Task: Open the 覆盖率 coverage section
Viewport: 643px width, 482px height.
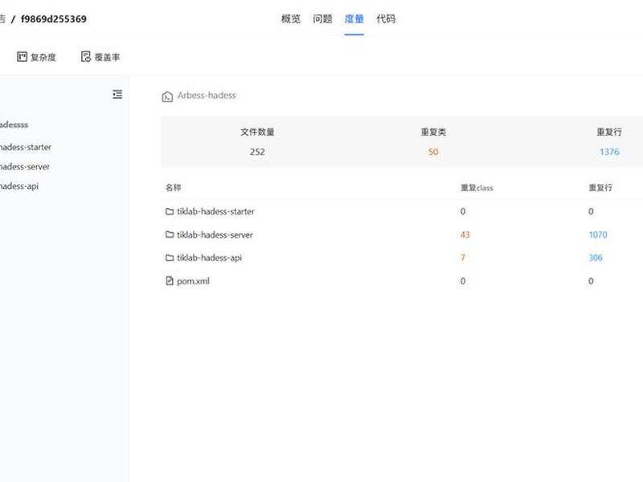Action: (100, 57)
